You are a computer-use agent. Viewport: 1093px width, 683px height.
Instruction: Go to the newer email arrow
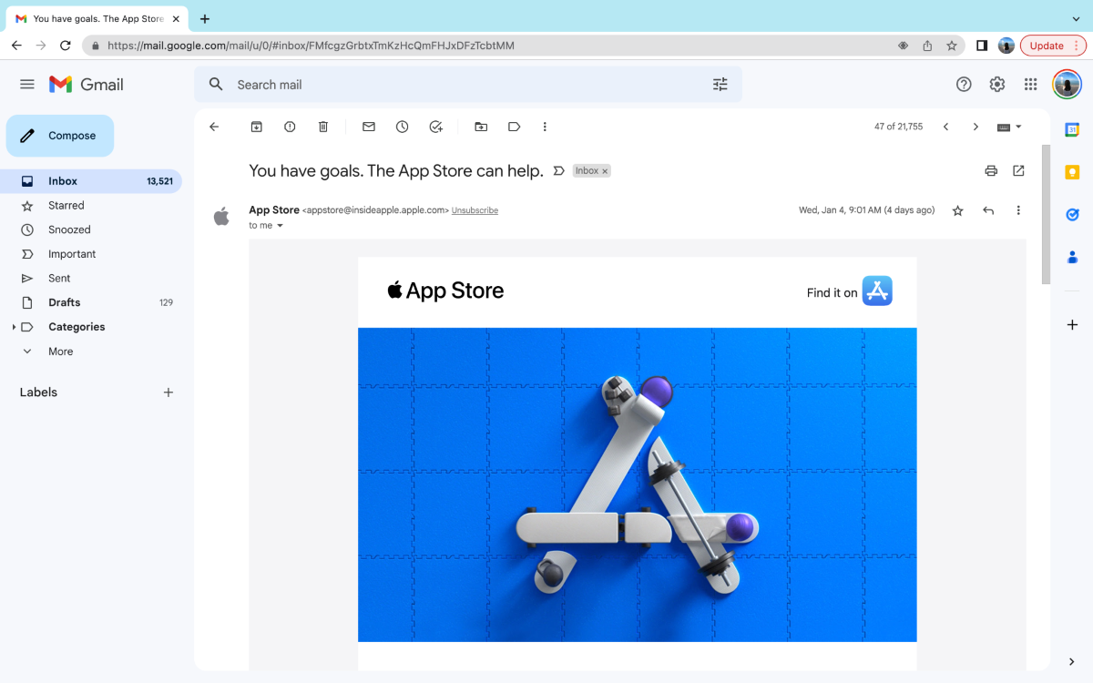[945, 127]
